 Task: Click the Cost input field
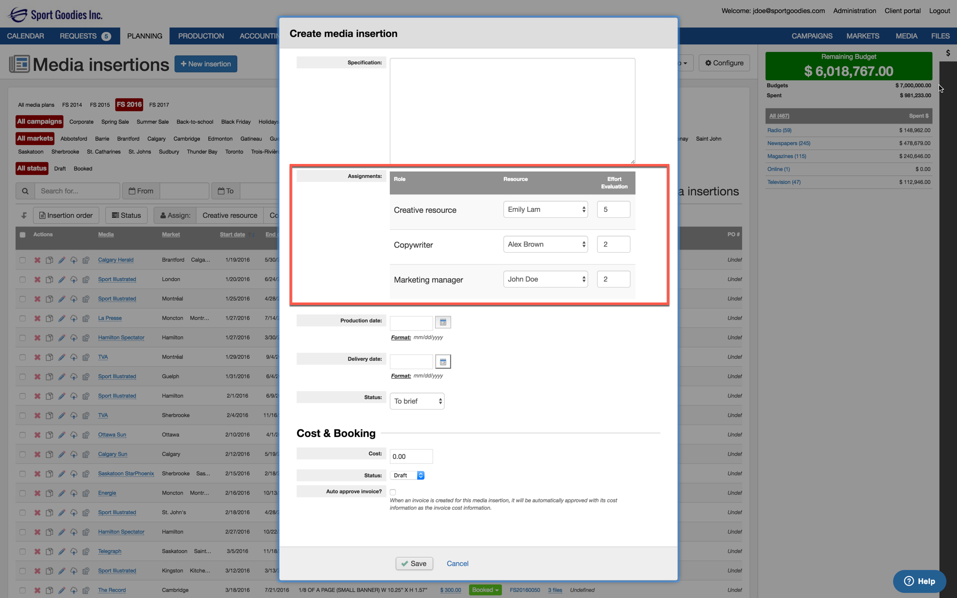pyautogui.click(x=411, y=456)
